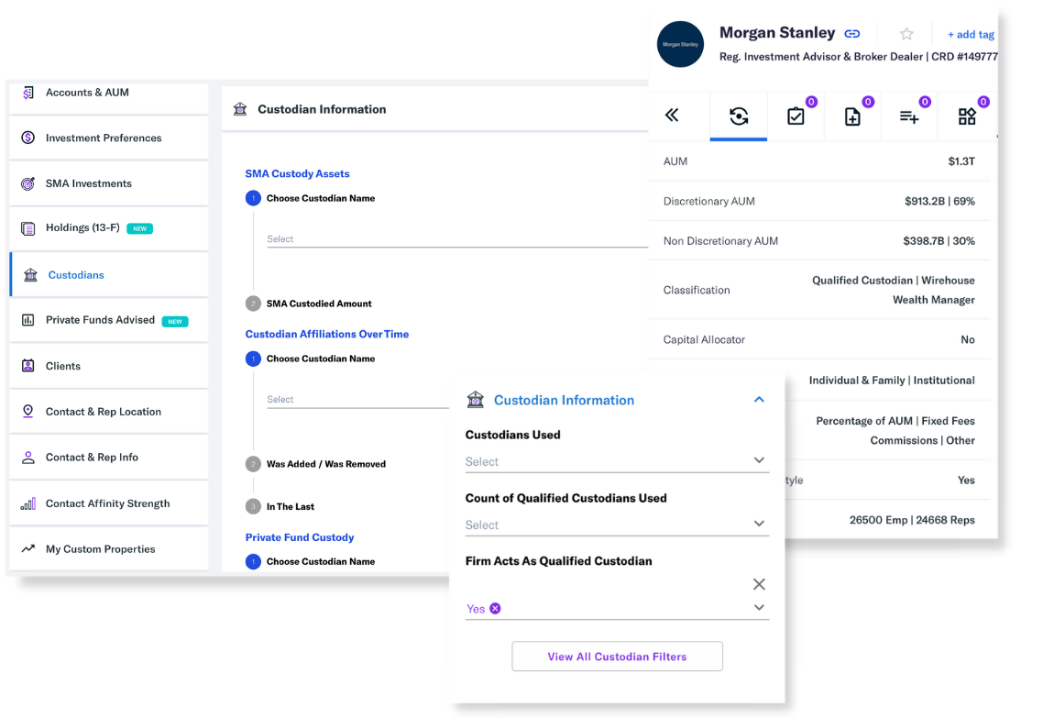This screenshot has height=718, width=1054.
Task: Go to My Custom Properties menu item
Action: pyautogui.click(x=109, y=548)
